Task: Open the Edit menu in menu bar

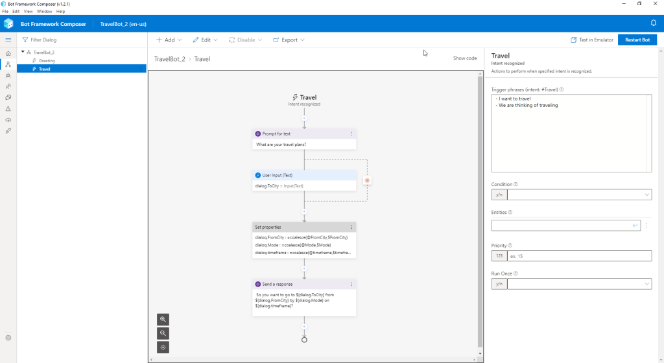Action: pyautogui.click(x=16, y=12)
